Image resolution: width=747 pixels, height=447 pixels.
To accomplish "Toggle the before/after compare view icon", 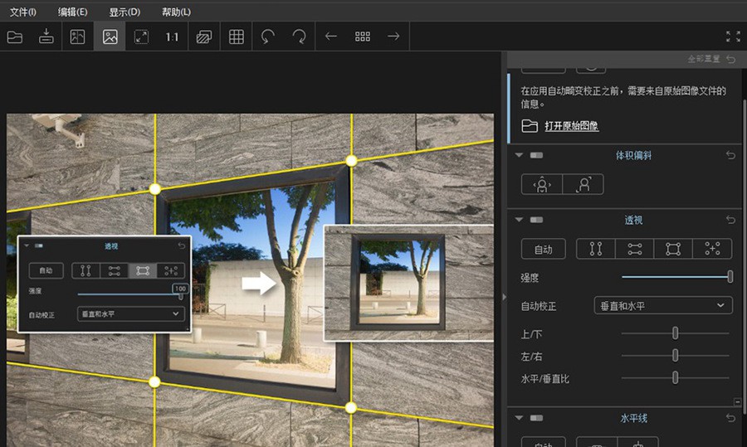I will click(x=77, y=36).
